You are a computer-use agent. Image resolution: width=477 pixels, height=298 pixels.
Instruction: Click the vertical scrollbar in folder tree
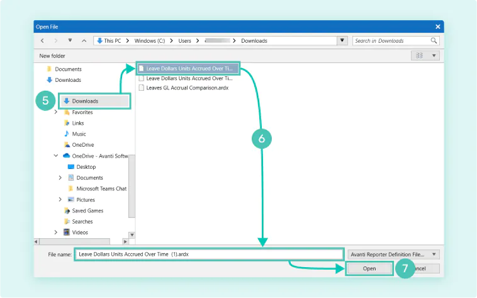[132, 186]
